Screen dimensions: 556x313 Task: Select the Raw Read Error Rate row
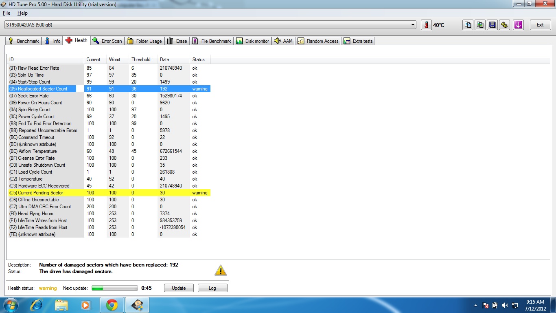pyautogui.click(x=109, y=68)
